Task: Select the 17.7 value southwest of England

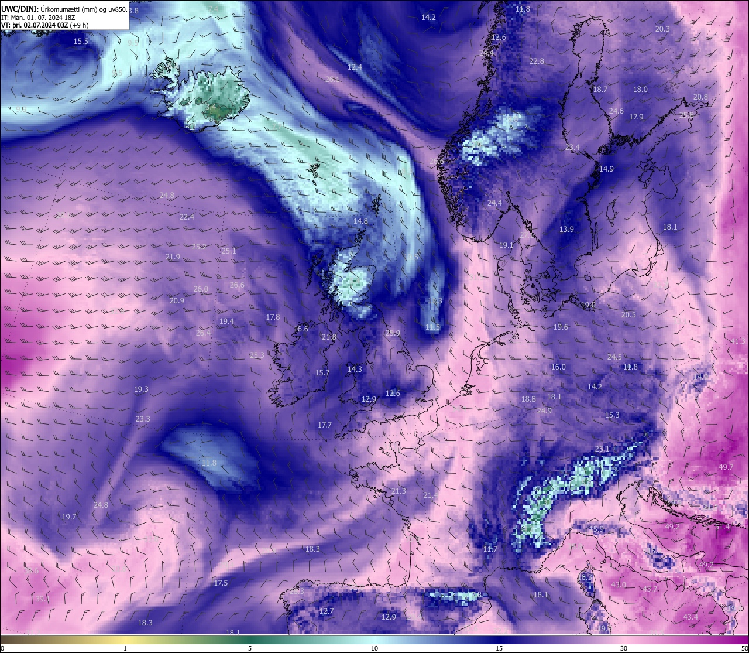Action: [x=325, y=425]
